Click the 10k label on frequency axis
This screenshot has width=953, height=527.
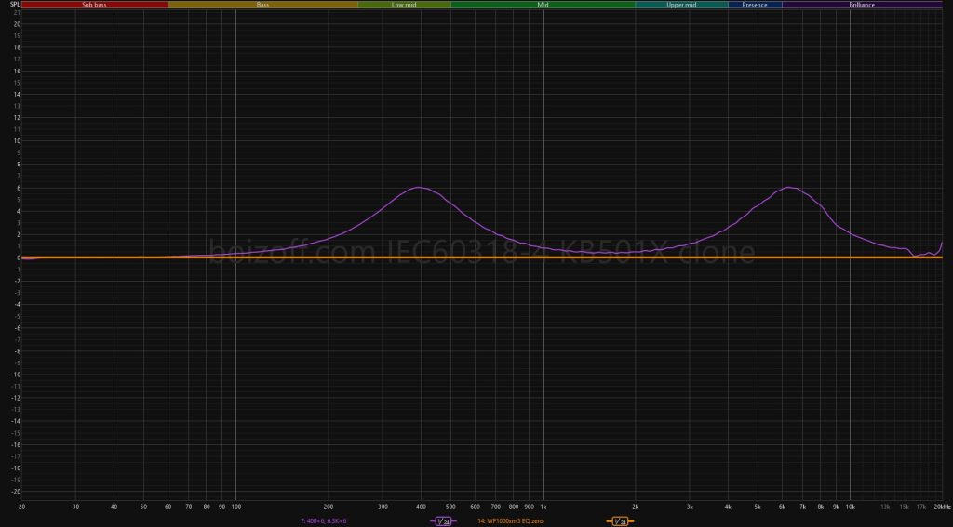pyautogui.click(x=850, y=507)
